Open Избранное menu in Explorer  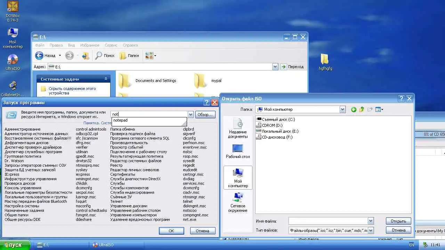tap(90, 45)
